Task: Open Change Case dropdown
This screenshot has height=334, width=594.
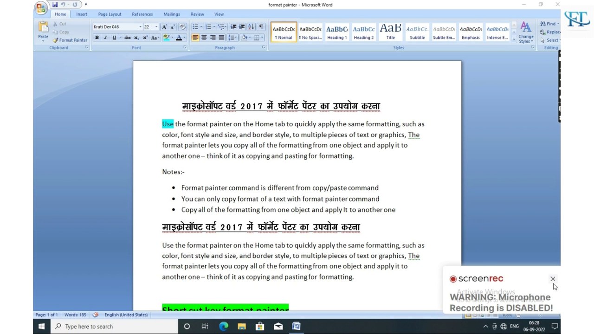Action: tap(155, 38)
